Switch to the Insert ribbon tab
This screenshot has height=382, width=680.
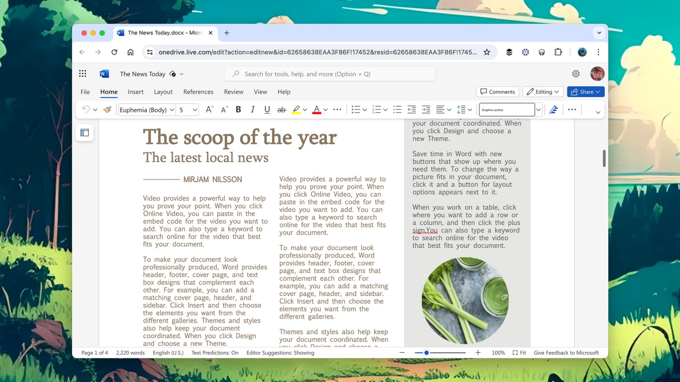click(x=136, y=91)
